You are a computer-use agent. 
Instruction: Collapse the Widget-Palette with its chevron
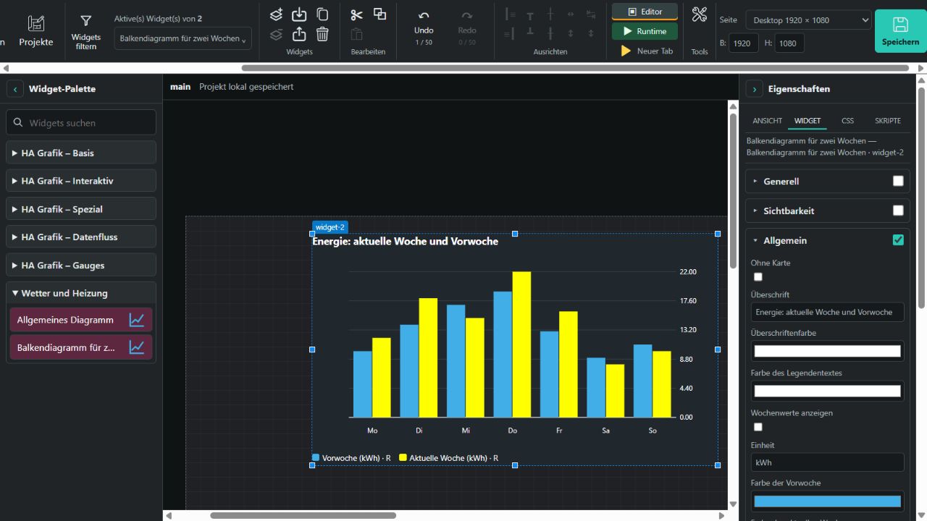tap(16, 89)
